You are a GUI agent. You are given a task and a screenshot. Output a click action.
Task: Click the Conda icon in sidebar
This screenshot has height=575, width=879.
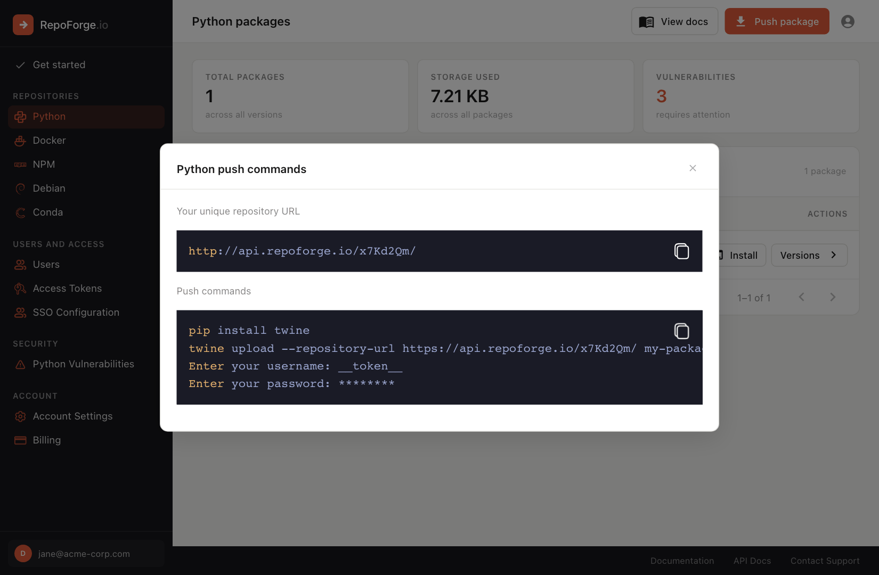(20, 212)
